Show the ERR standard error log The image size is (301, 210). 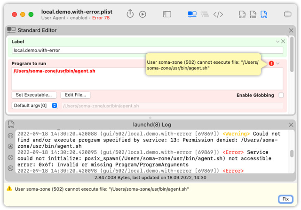[253, 15]
